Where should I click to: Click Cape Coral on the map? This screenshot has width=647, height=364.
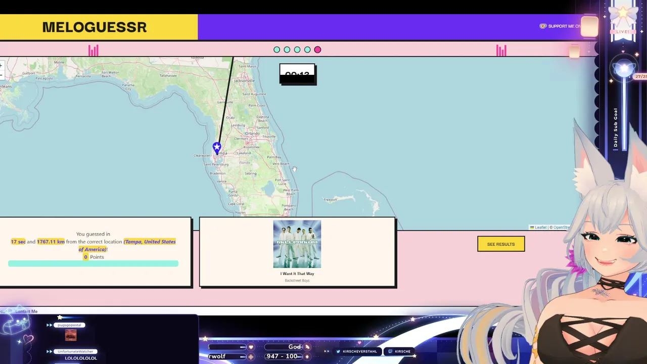tap(236, 204)
